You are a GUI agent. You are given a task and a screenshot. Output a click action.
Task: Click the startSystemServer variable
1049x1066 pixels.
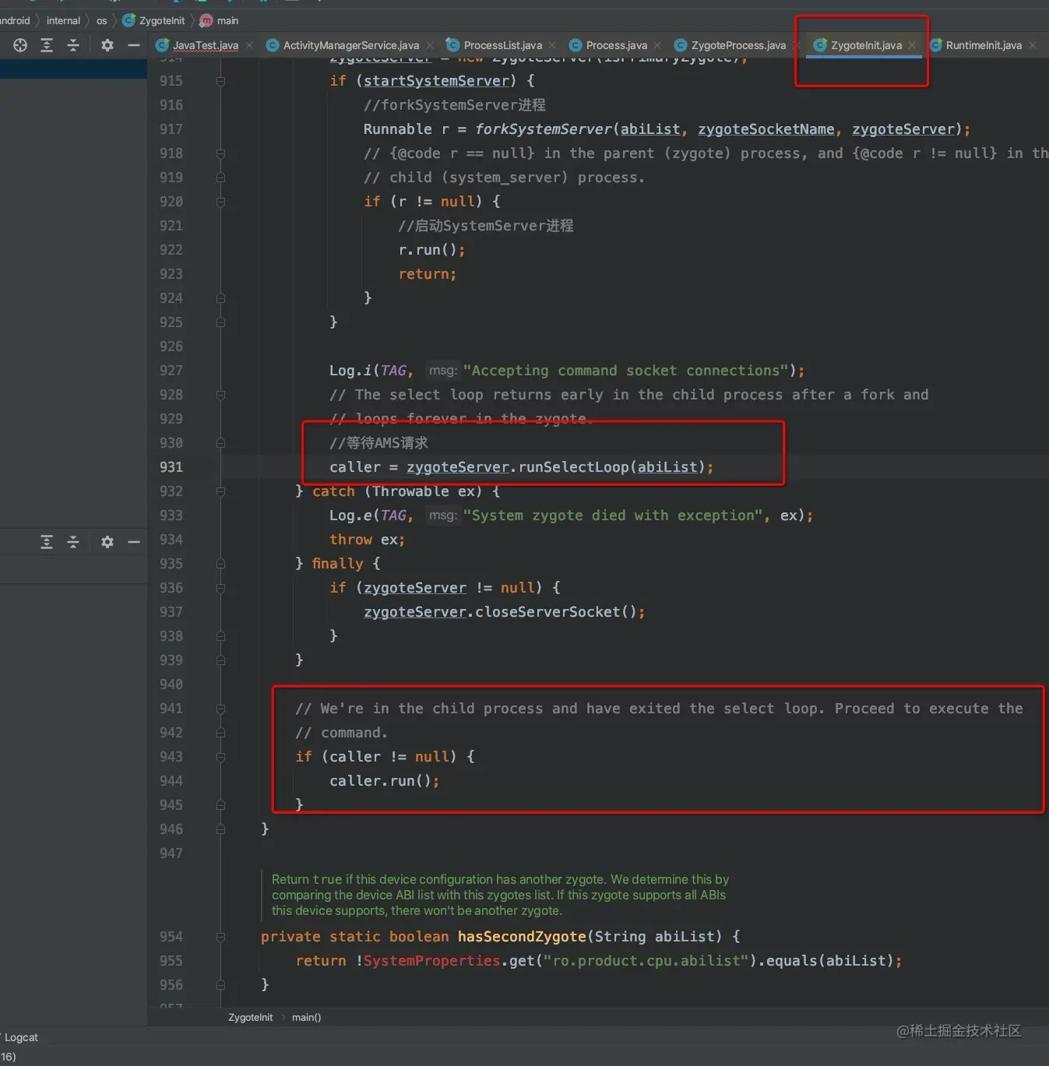436,81
